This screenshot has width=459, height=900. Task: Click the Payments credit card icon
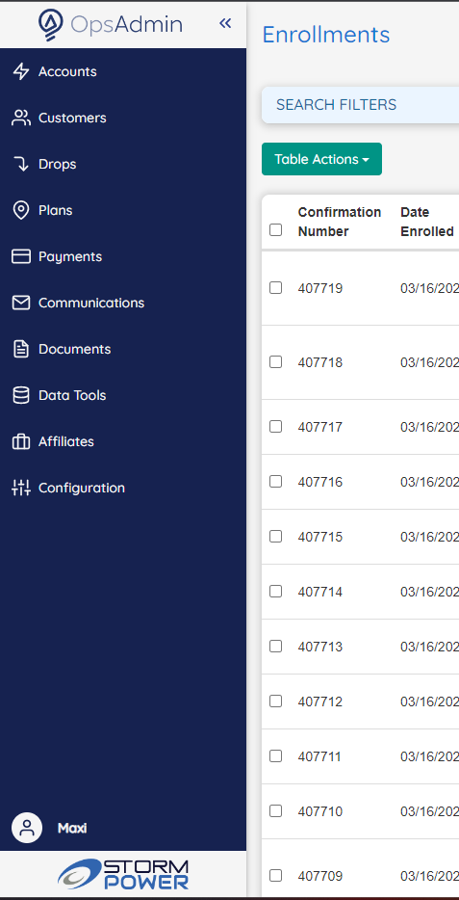tap(21, 256)
